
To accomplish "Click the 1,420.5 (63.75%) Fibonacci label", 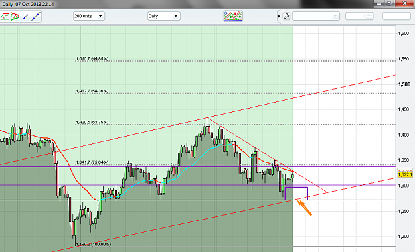I will (x=92, y=123).
